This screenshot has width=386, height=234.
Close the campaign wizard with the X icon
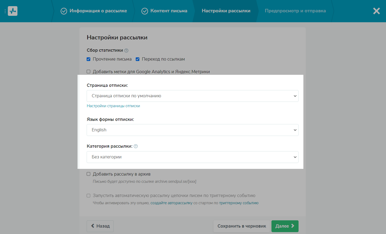[x=376, y=11]
